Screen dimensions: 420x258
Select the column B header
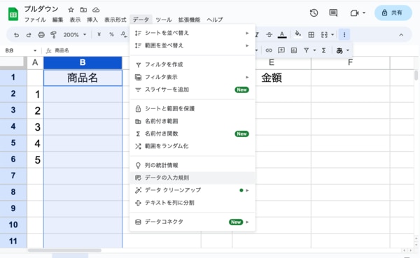tap(83, 63)
